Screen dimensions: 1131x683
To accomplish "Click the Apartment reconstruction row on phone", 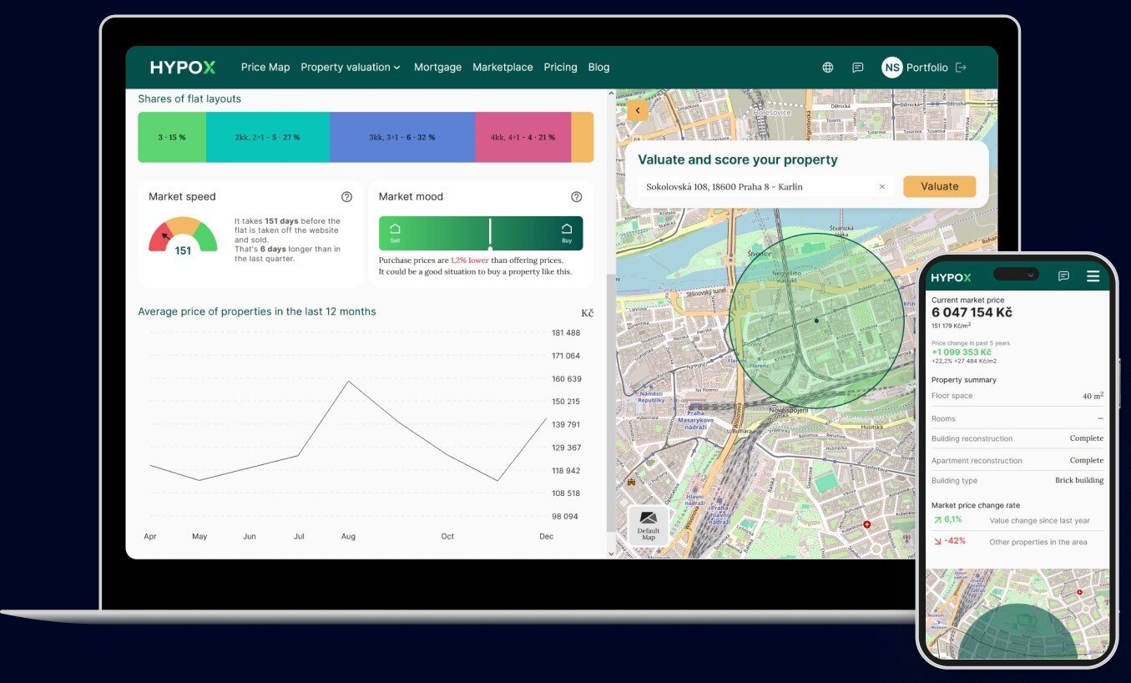I will 1017,461.
